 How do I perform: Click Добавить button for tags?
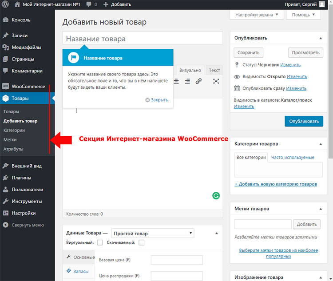(307, 224)
